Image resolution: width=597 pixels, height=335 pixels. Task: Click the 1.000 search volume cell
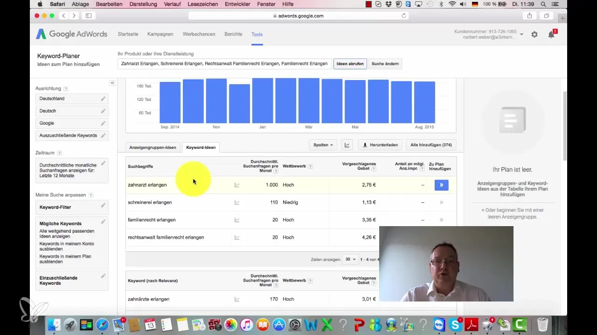pos(271,185)
